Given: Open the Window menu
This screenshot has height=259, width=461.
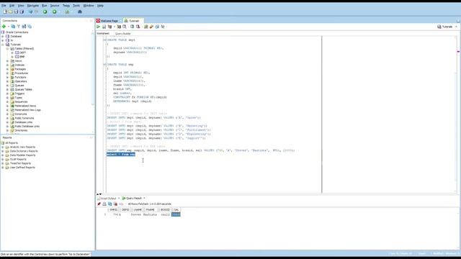Looking at the screenshot, I should (x=89, y=6).
